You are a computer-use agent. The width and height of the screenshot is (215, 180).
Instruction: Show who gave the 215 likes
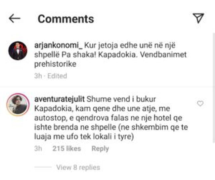coord(67,149)
